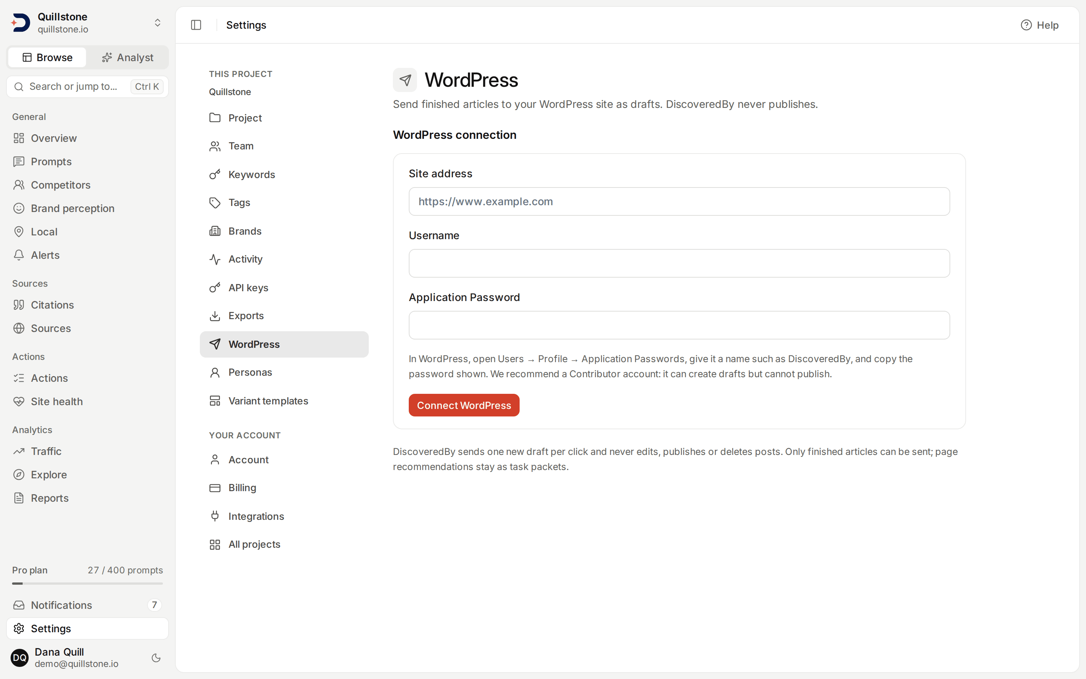Open Help from the top bar

click(1039, 25)
